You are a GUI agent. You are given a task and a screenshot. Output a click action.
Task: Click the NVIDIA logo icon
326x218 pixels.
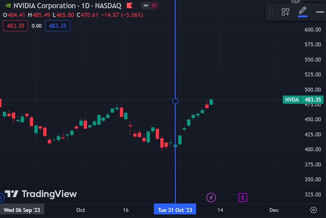(8, 6)
